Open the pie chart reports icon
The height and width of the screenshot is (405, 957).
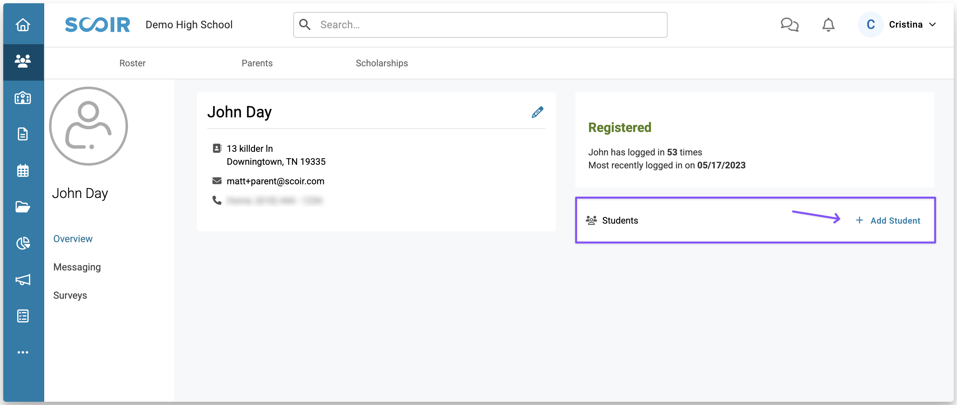pyautogui.click(x=23, y=243)
